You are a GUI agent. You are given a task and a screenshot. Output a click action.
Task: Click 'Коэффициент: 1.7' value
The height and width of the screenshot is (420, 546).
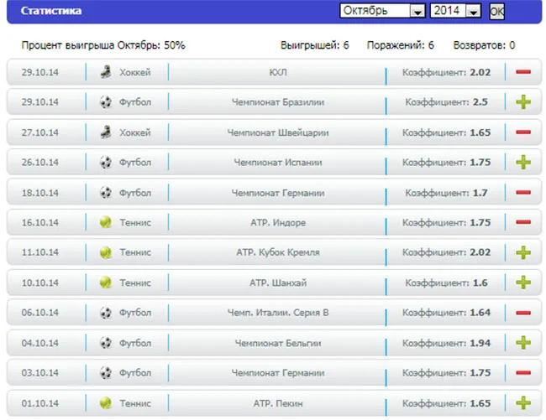point(446,193)
